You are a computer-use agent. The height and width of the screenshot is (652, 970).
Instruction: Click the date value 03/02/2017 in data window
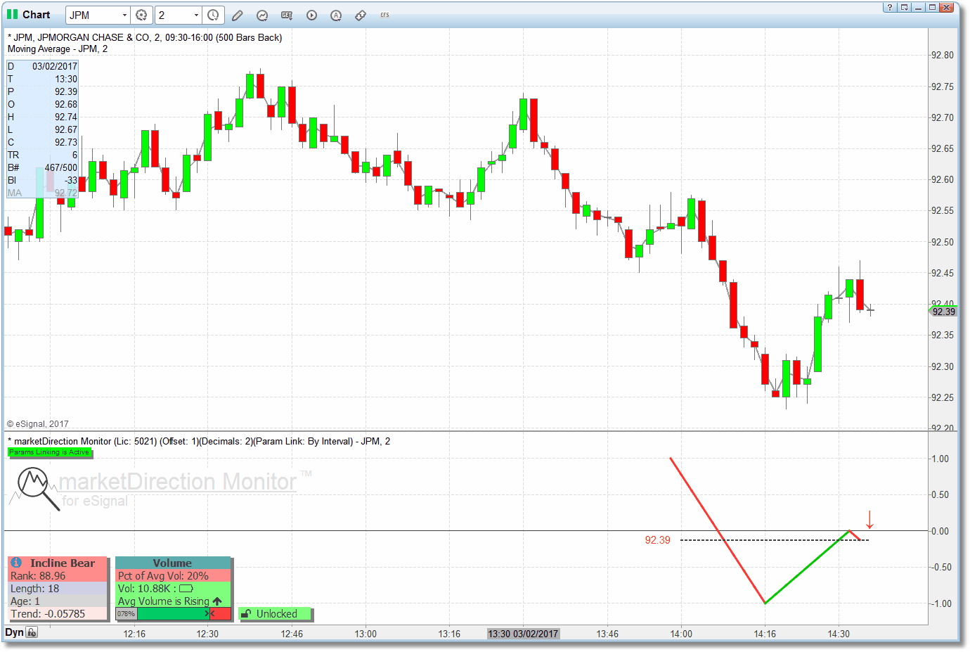pyautogui.click(x=55, y=66)
